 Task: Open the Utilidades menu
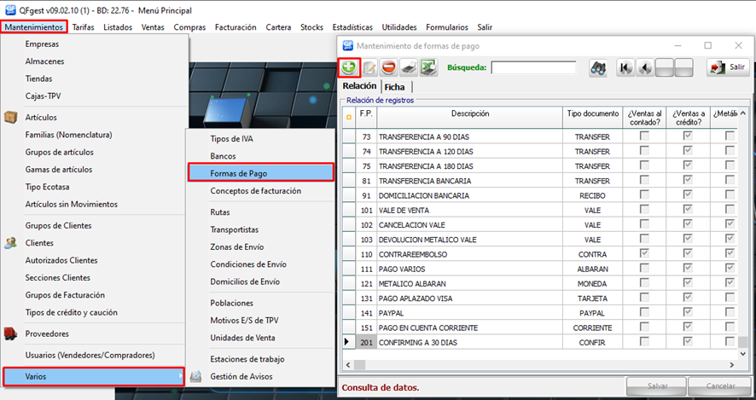point(399,27)
